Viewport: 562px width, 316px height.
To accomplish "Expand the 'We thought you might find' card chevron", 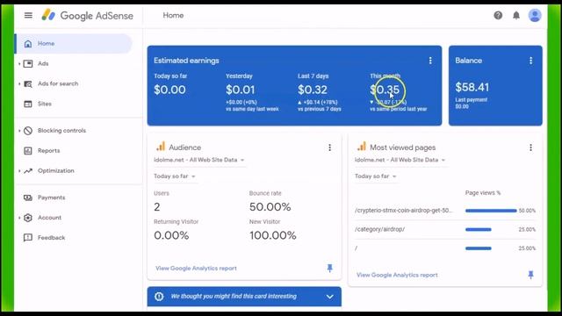I will pos(330,297).
